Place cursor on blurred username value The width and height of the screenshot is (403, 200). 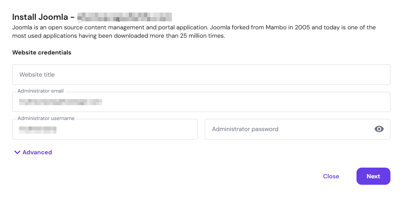(38, 130)
